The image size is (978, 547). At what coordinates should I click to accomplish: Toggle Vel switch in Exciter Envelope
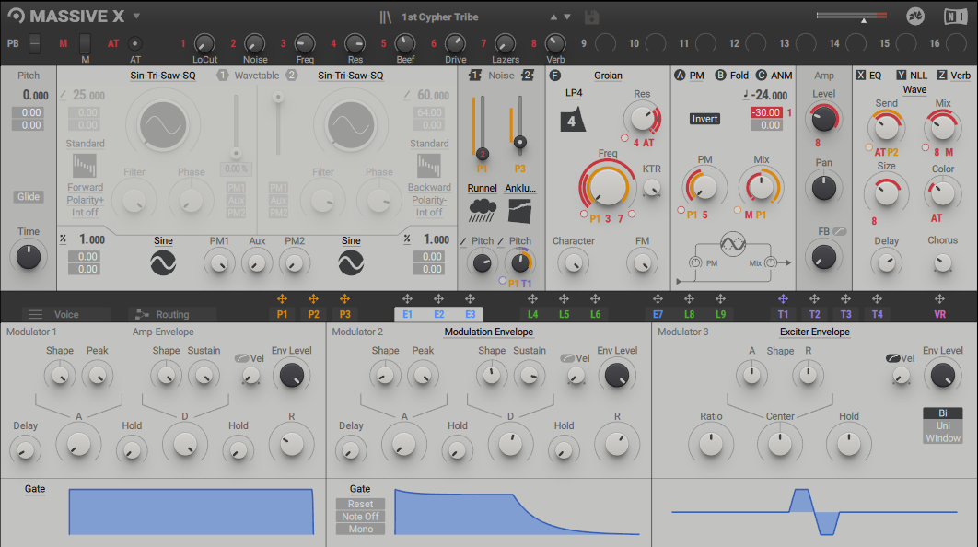click(x=892, y=358)
